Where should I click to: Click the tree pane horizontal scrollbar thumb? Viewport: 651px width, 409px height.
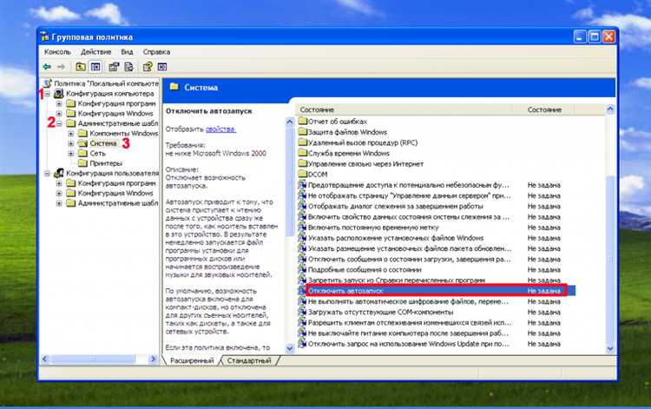click(x=94, y=359)
